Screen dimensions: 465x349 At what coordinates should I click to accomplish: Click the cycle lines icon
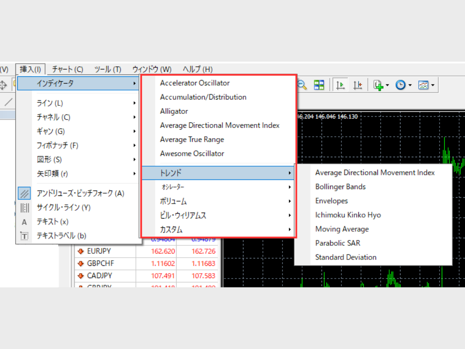click(x=25, y=208)
